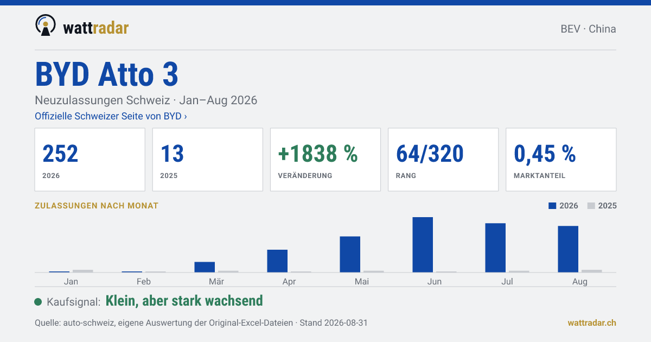Select the 252 registrations 2026 card
This screenshot has height=342, width=651.
[x=90, y=160]
